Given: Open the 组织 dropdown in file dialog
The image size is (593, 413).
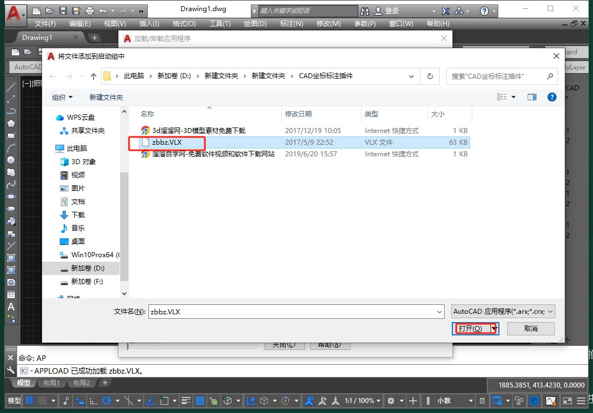Looking at the screenshot, I should pyautogui.click(x=63, y=97).
